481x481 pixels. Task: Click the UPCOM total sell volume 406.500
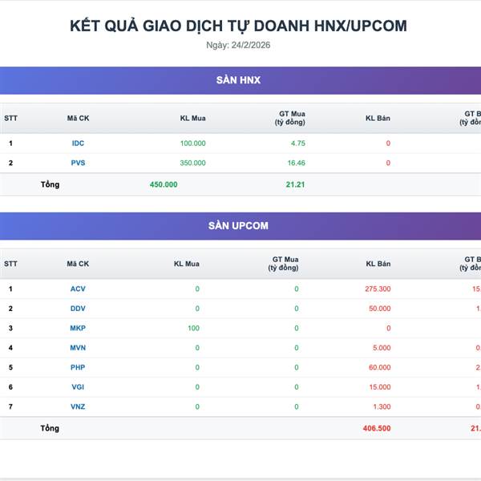(x=376, y=429)
